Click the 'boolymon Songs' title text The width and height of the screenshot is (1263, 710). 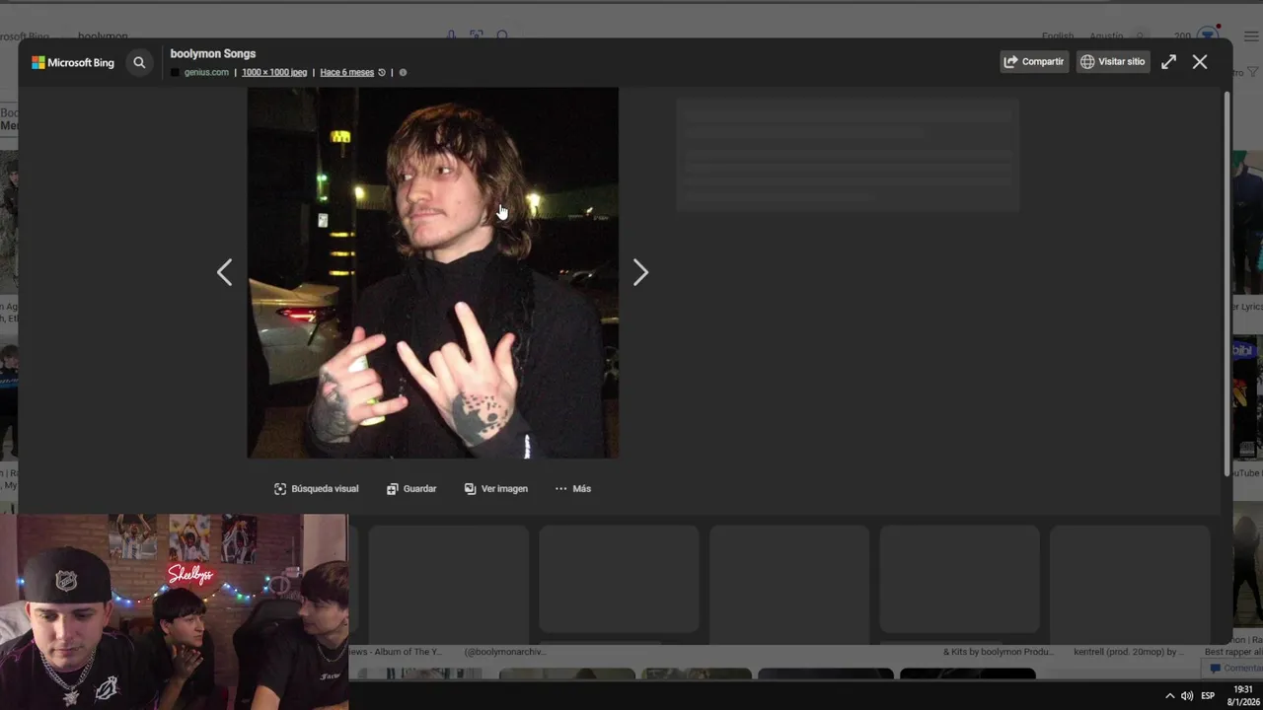tap(213, 53)
